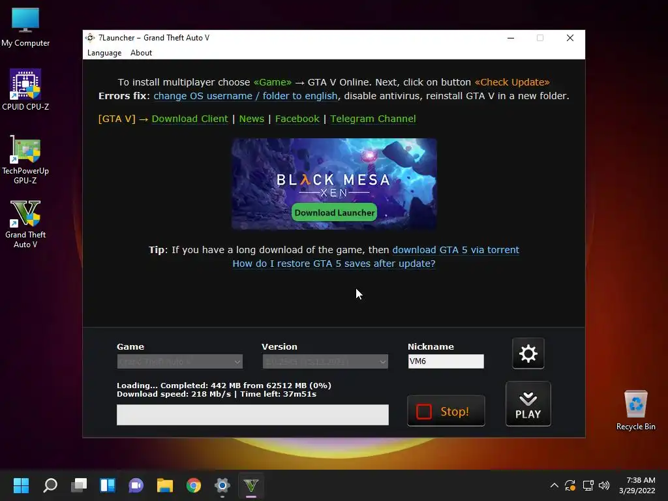Click the Download speed status line
The width and height of the screenshot is (668, 501).
[x=217, y=395]
